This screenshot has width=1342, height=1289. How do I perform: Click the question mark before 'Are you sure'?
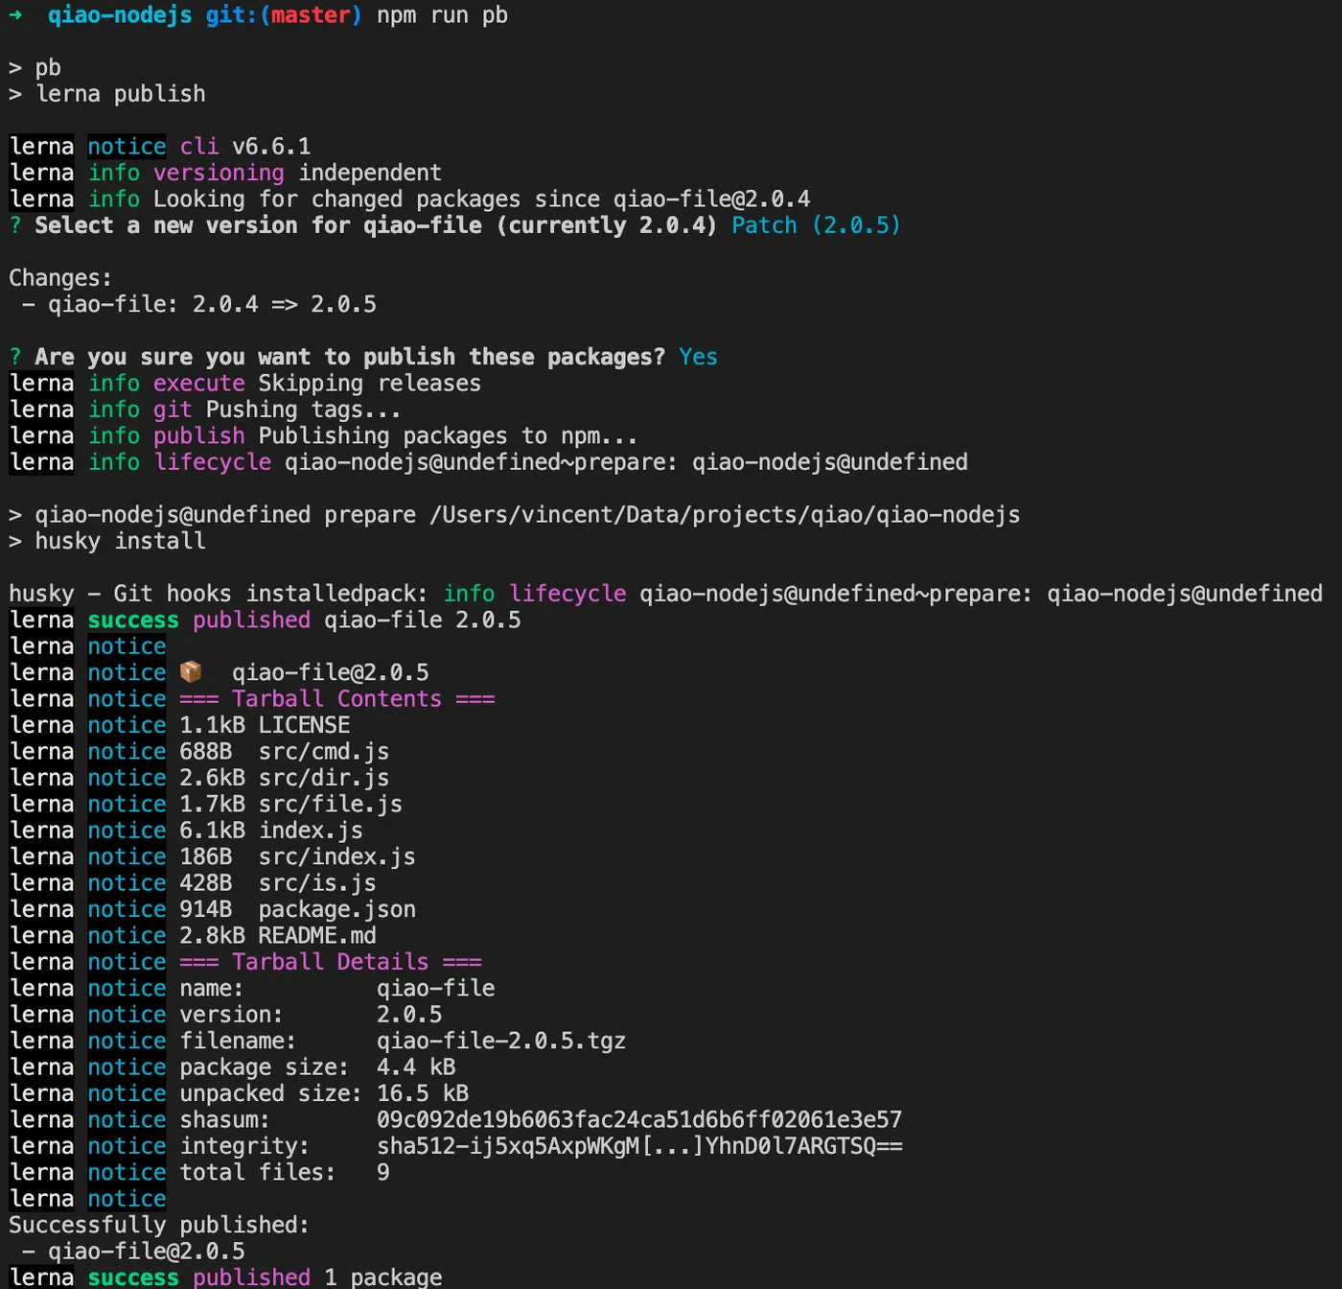point(15,357)
